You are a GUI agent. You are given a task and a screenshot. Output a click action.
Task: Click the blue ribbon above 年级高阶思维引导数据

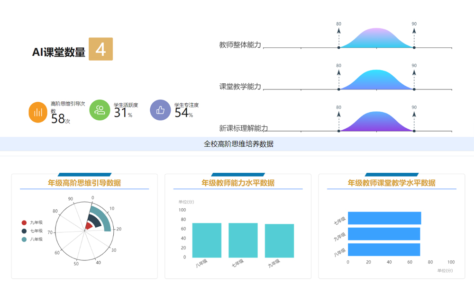(x=84, y=174)
